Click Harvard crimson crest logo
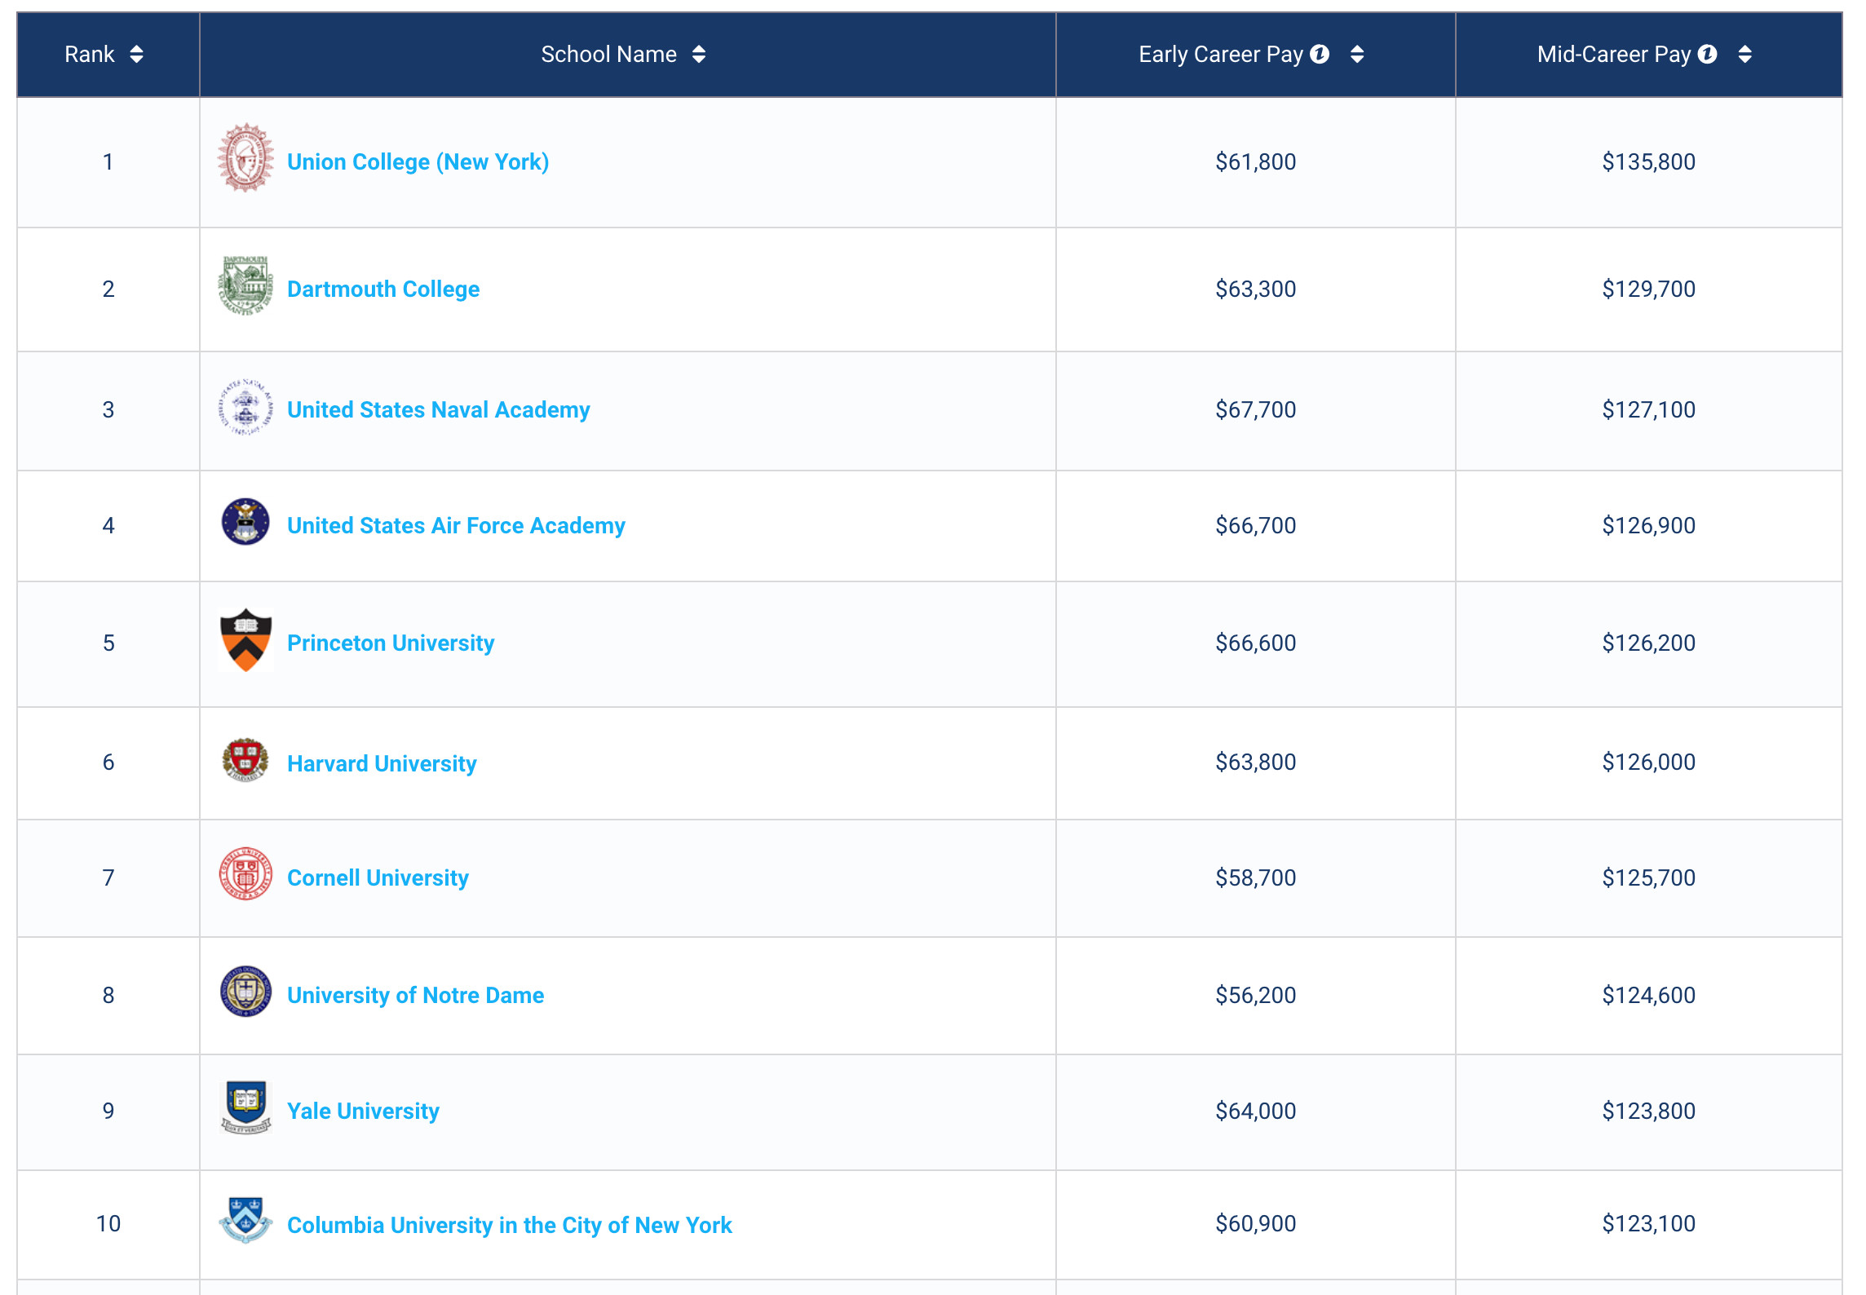Viewport: 1866px width, 1295px height. click(x=245, y=760)
